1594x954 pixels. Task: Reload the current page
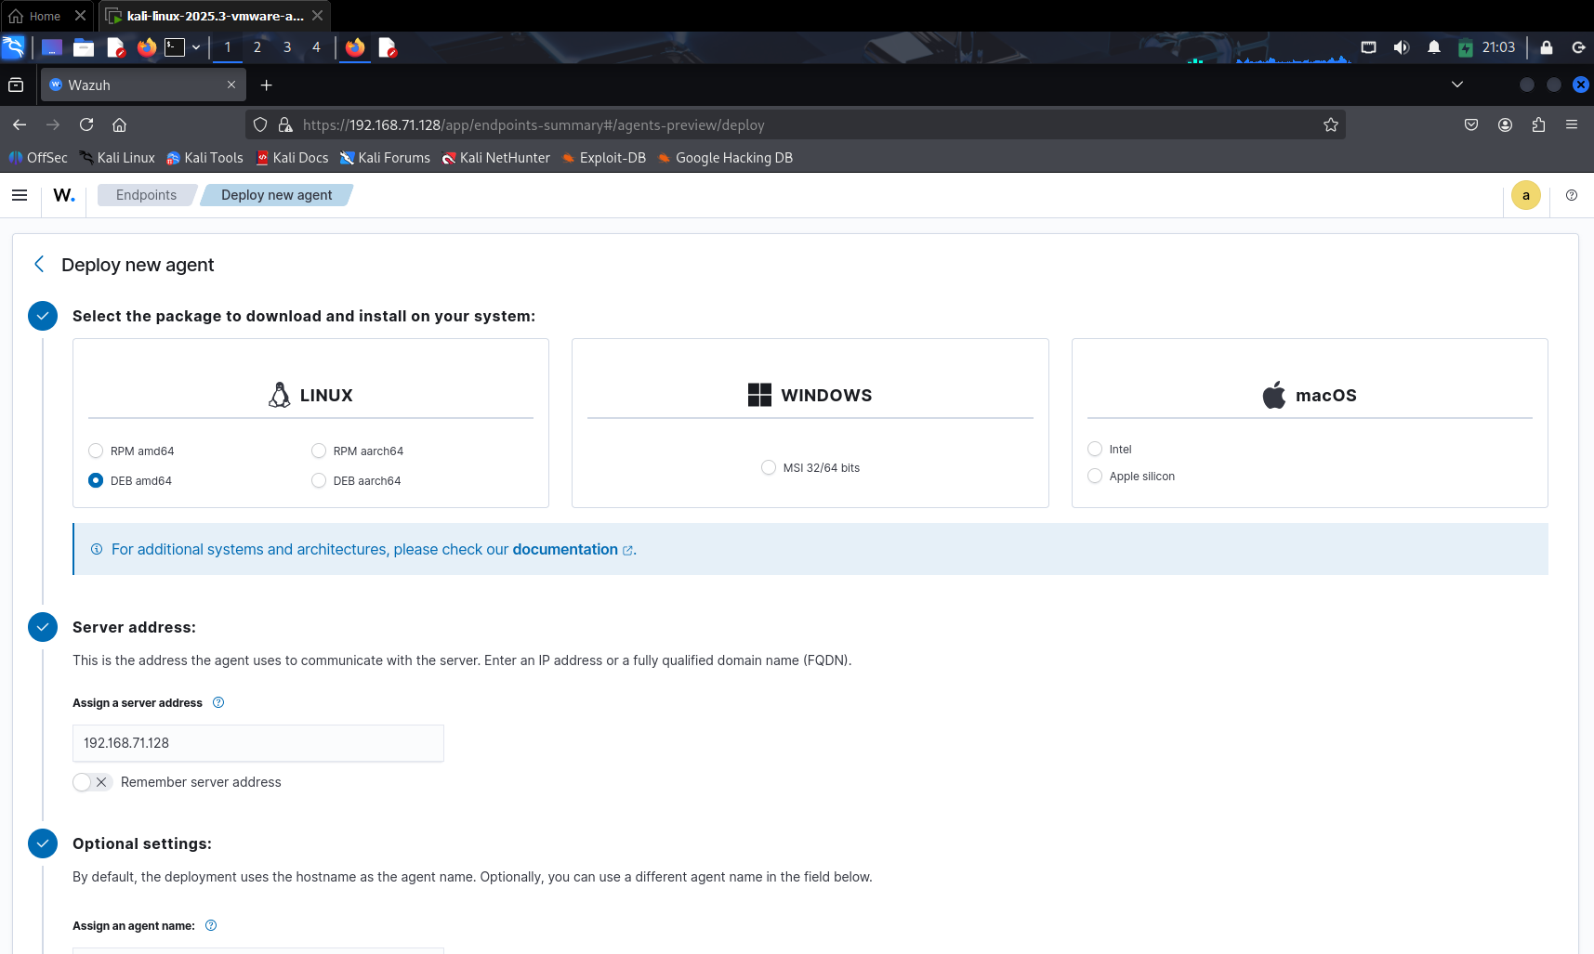tap(86, 124)
